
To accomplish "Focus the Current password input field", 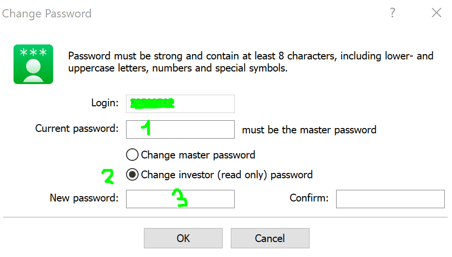I will click(x=180, y=129).
